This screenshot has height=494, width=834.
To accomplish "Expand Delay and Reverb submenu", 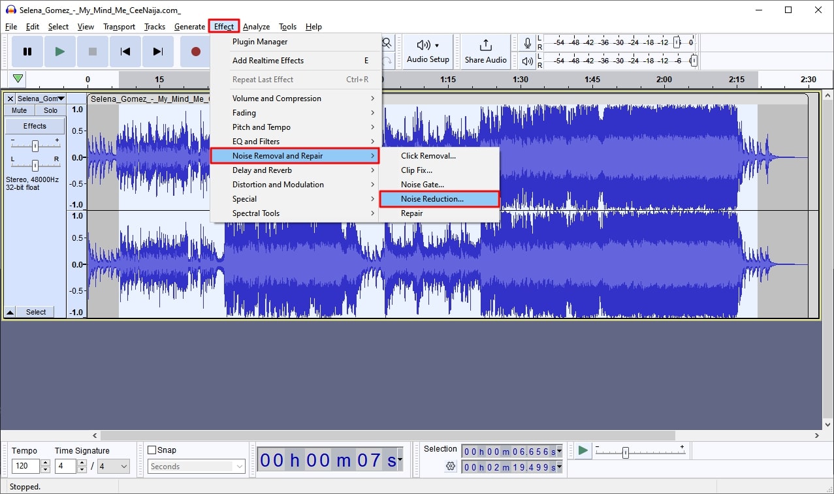I will [x=296, y=170].
